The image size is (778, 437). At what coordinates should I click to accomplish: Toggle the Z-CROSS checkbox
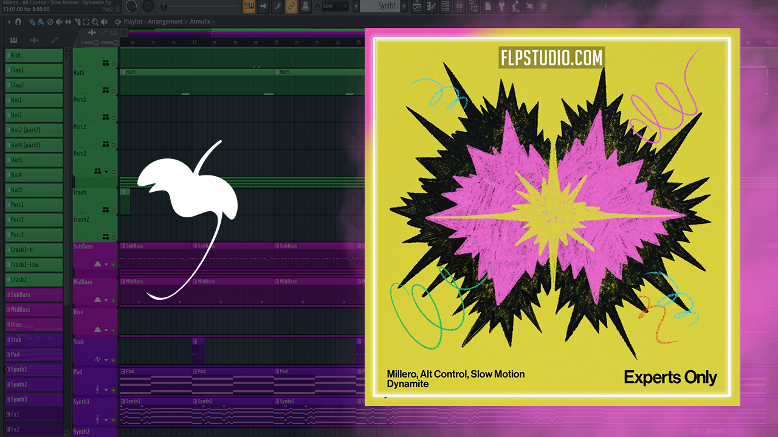[95, 42]
